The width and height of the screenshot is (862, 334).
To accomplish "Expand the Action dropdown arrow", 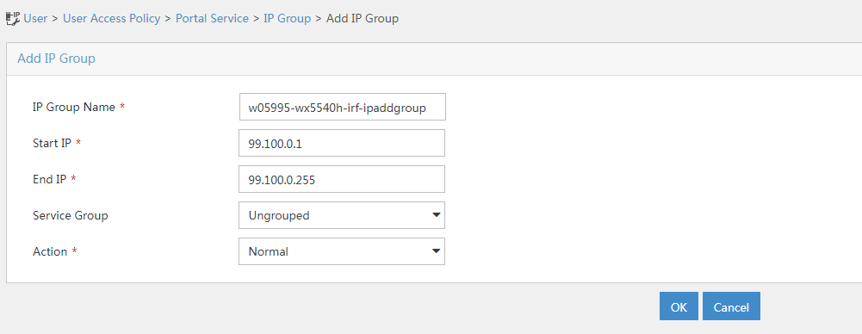I will tap(437, 251).
